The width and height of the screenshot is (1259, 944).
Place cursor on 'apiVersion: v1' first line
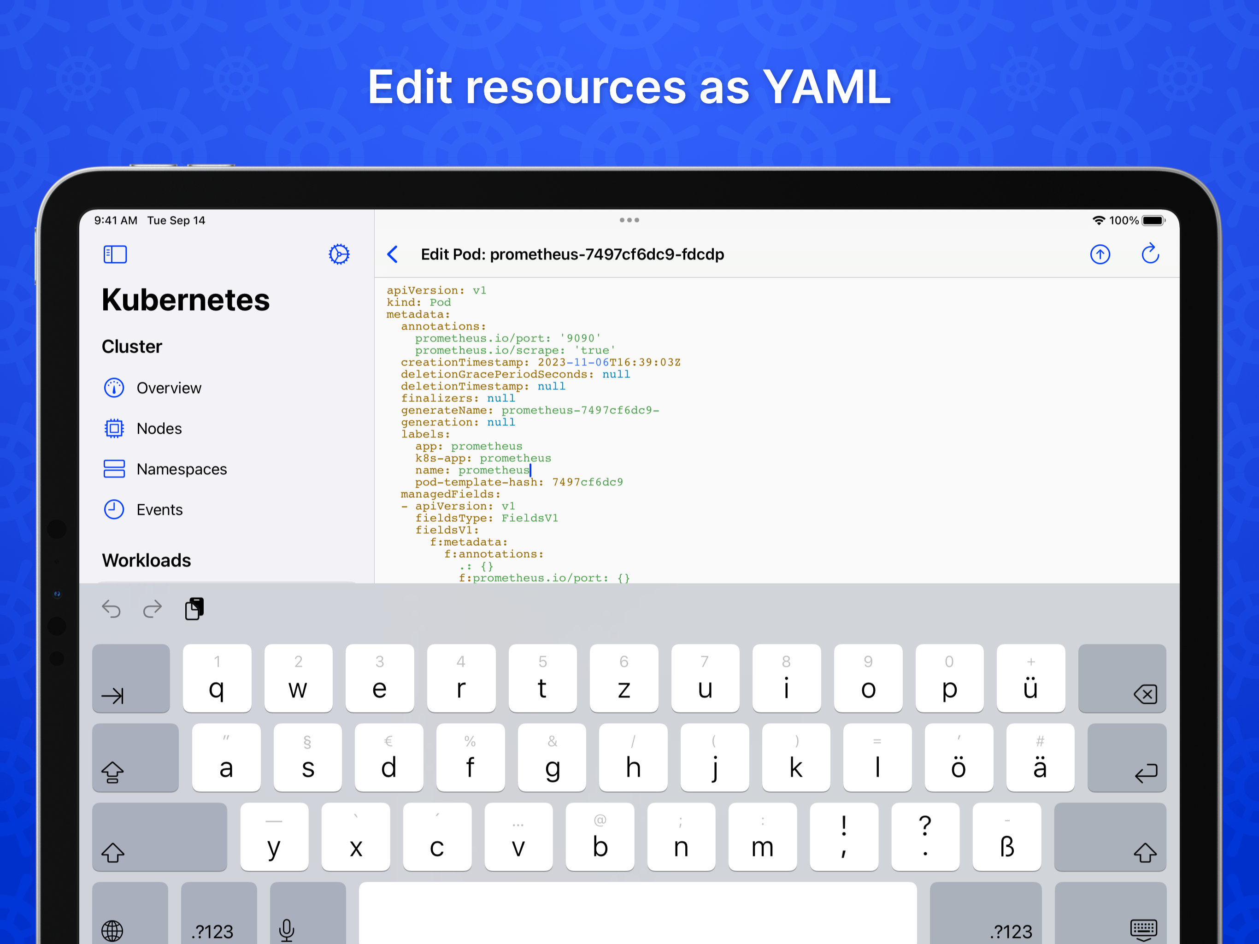pyautogui.click(x=436, y=290)
